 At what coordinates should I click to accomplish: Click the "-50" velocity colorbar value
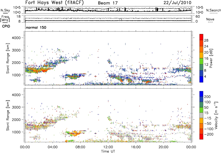click(208, 123)
